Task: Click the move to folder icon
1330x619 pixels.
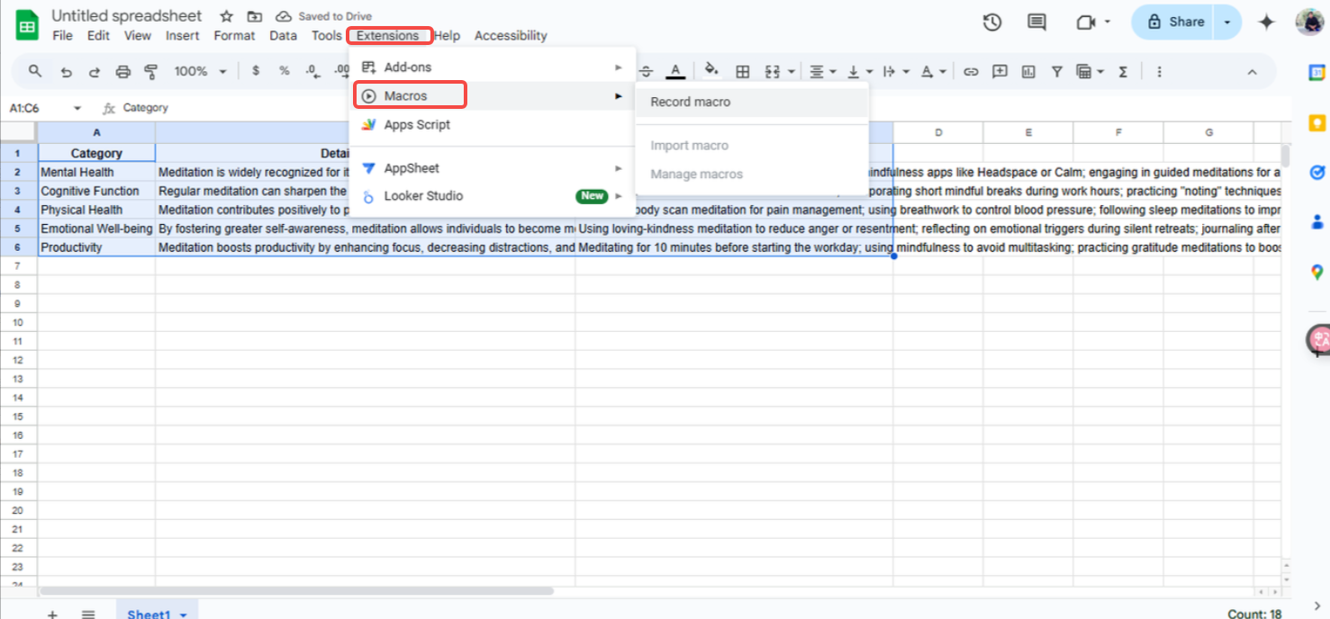Action: tap(255, 16)
